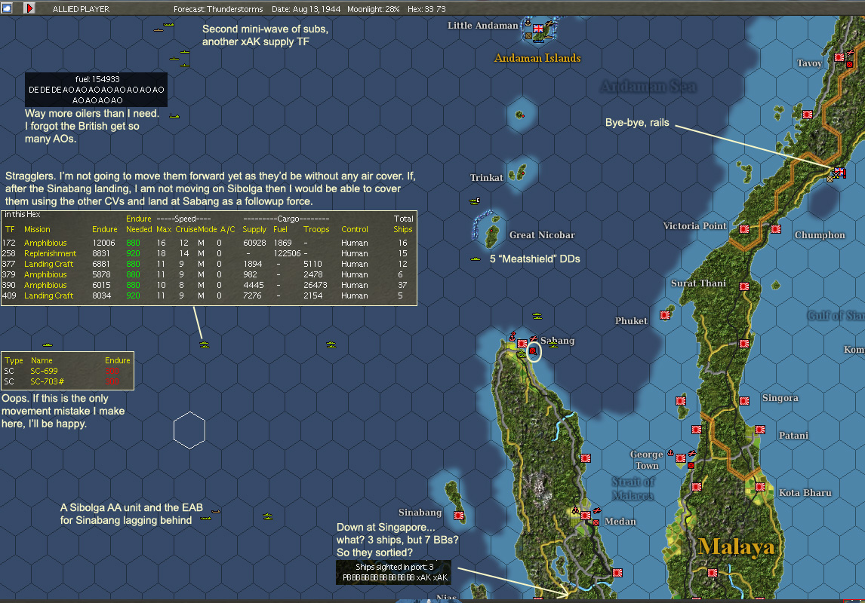Click the white outlined selected hexagon
This screenshot has width=865, height=603.
tap(189, 430)
